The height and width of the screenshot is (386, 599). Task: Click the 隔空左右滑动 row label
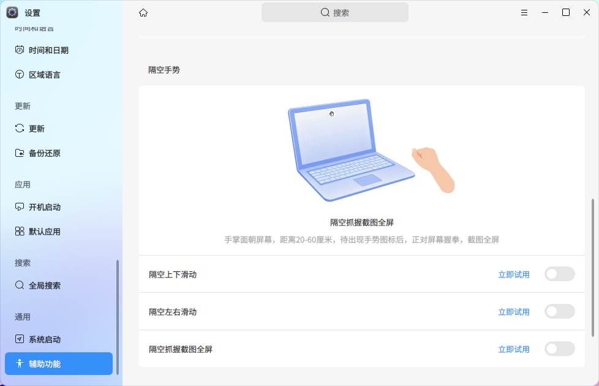coord(173,312)
